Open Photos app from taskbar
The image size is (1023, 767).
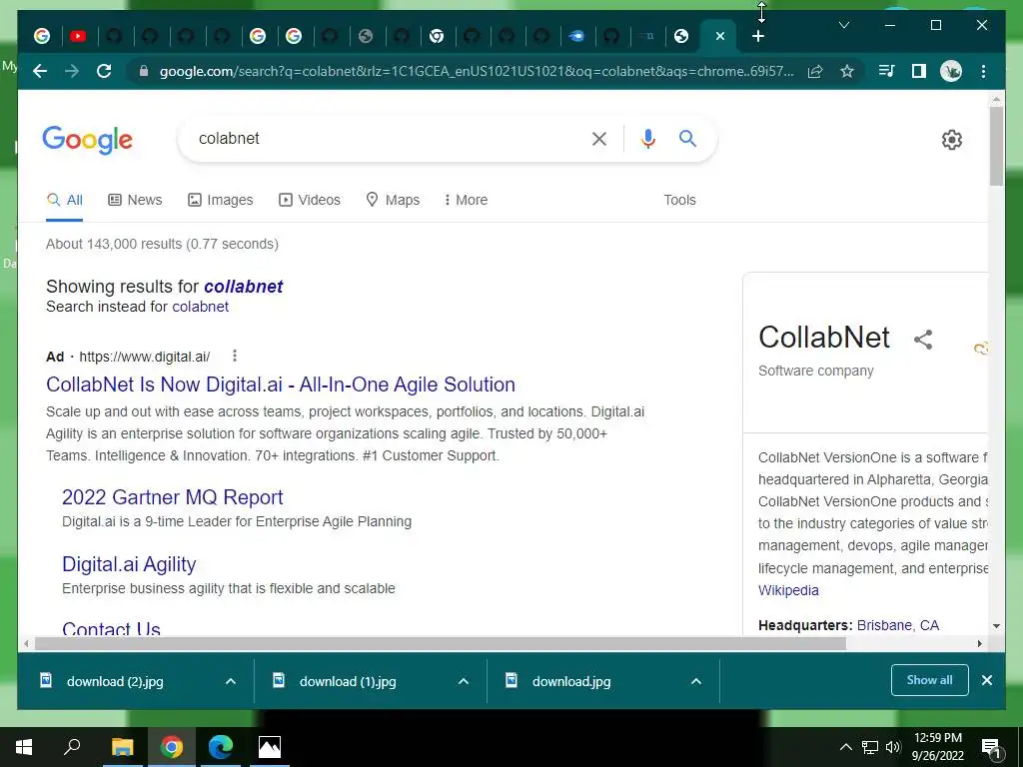pyautogui.click(x=270, y=746)
